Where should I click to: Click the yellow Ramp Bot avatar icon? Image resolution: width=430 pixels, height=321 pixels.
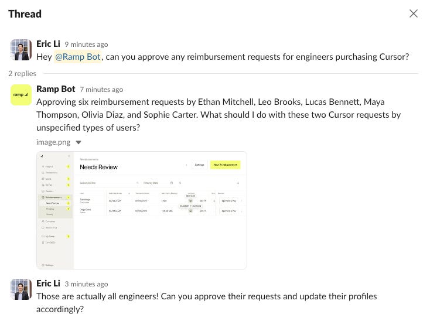coord(21,95)
